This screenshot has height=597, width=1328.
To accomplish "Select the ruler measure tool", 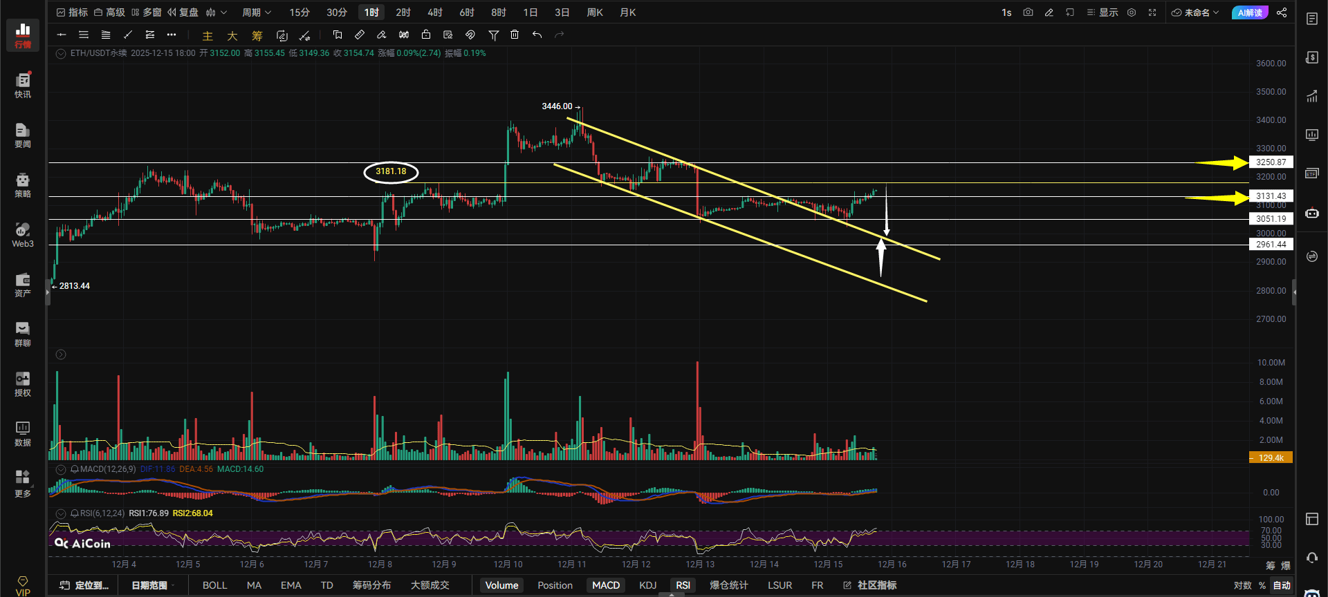I will (x=360, y=35).
